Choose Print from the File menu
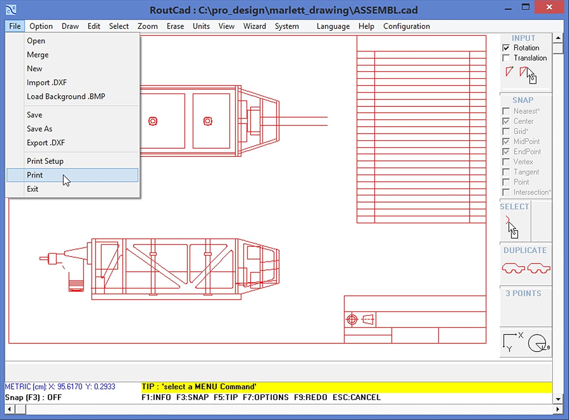Screen dimensions: 569x420 [x=35, y=175]
